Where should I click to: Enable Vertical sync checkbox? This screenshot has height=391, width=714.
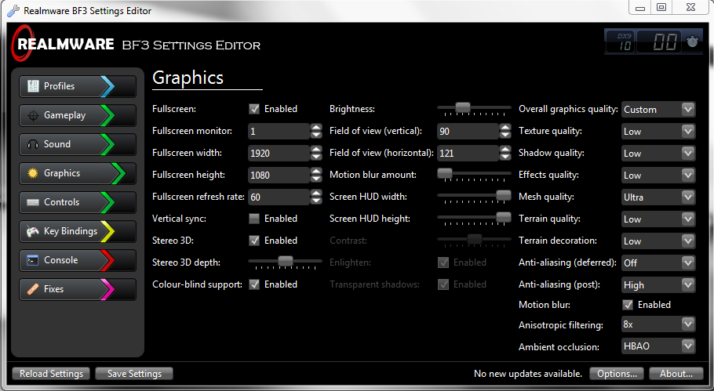point(254,219)
